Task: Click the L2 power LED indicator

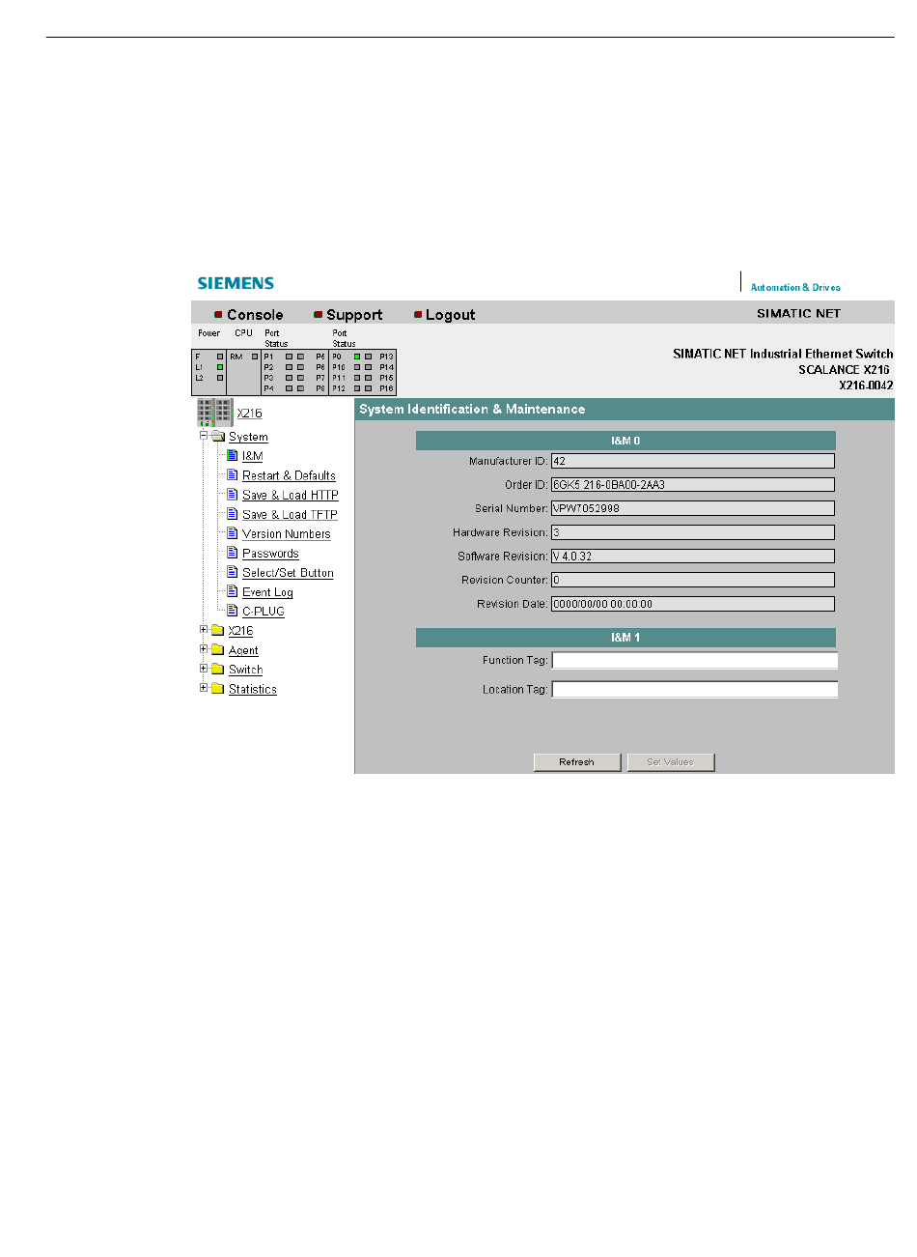Action: coord(220,378)
